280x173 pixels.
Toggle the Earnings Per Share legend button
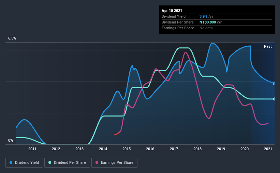pyautogui.click(x=114, y=163)
